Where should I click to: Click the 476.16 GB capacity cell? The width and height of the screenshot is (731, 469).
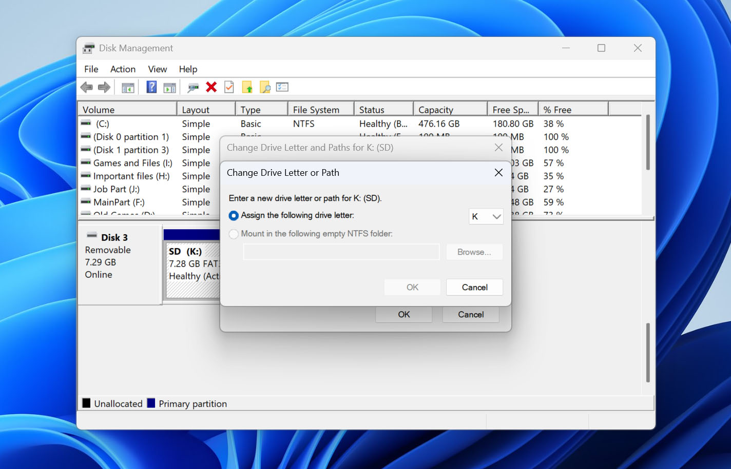coord(439,124)
